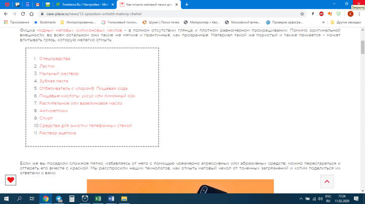The image size is (365, 204).
Task: Jump to the Пищевые кислоты section
Action: click(87, 96)
